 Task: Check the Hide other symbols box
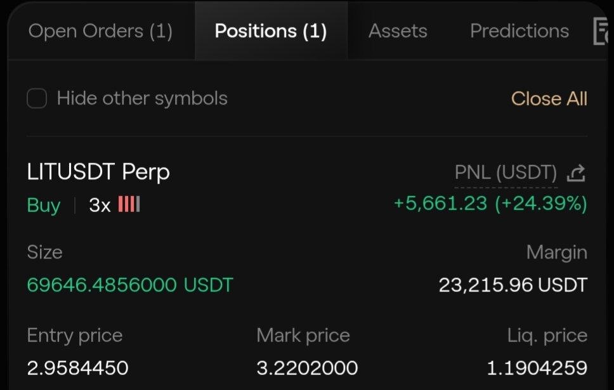tap(37, 98)
